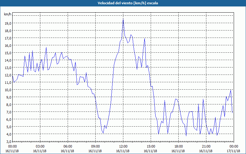
Task: Click the '16/11/18' date under 15:00
Action: tap(150, 151)
